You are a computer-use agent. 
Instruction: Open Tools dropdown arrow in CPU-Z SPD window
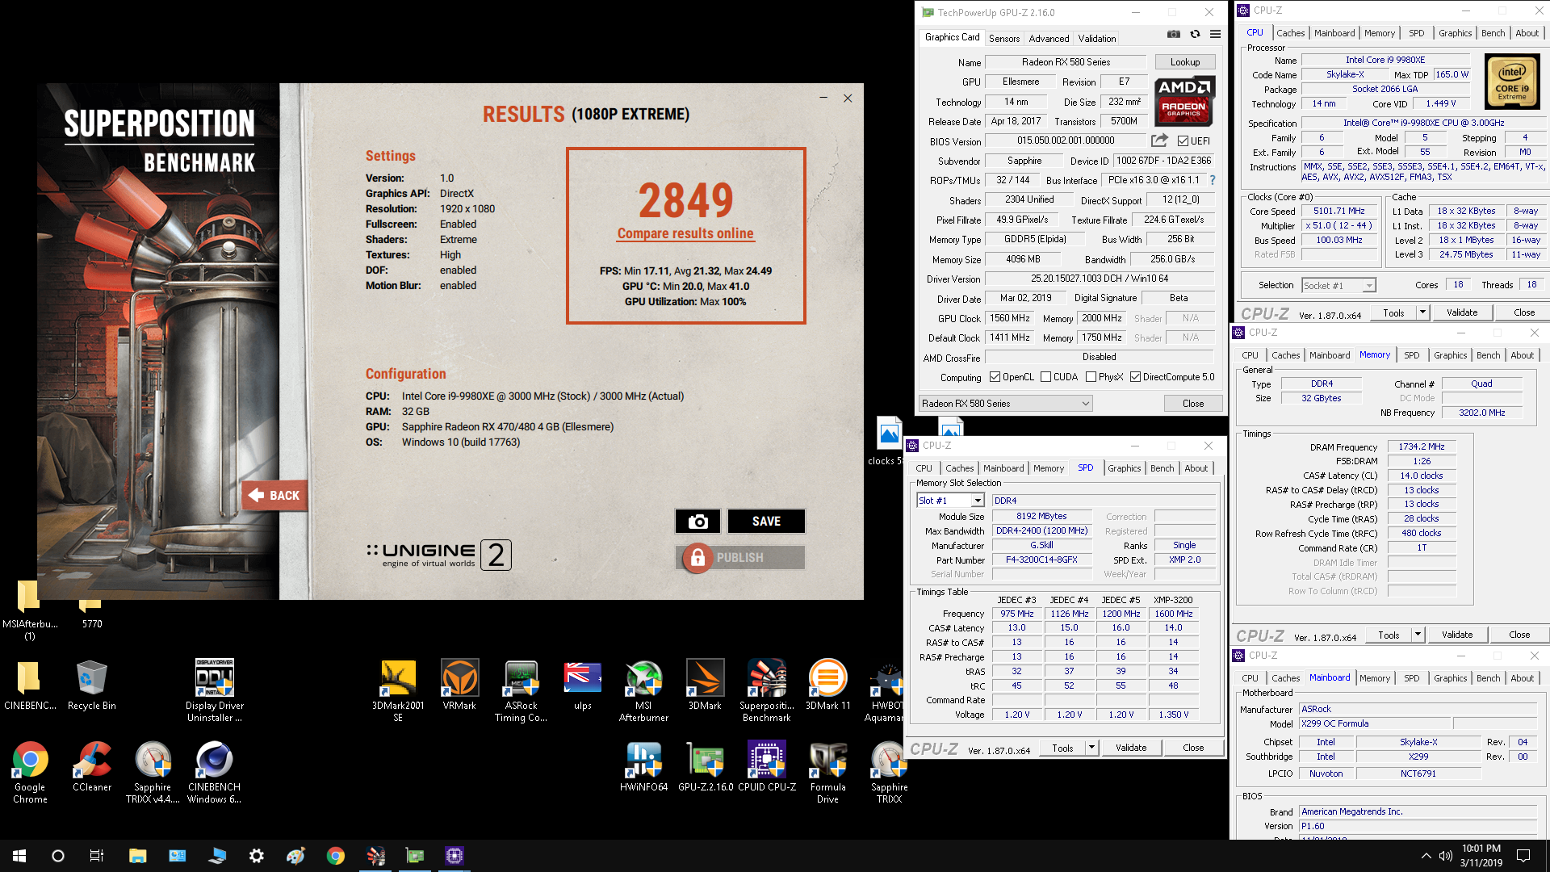pos(1091,748)
